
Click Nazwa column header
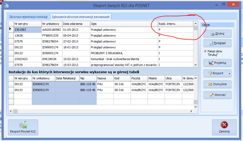(x=105, y=79)
